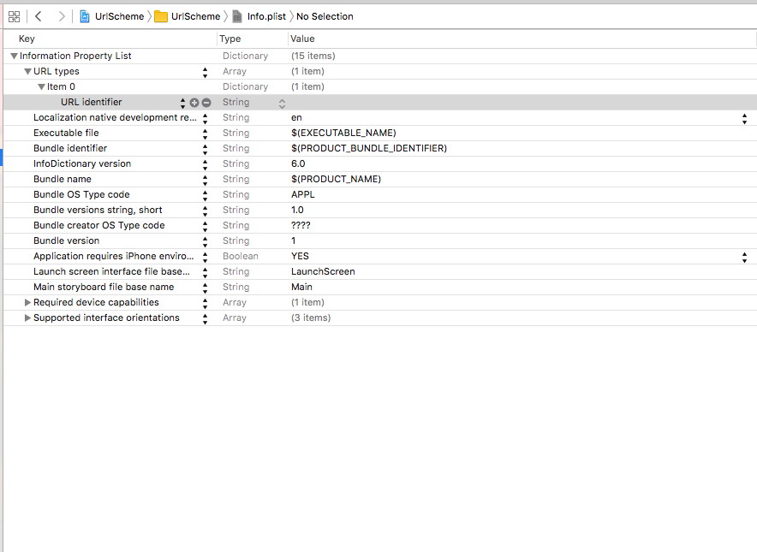Click Boolean type of iPhone environment row

(241, 256)
